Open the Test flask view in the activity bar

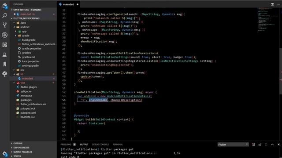pyautogui.click(x=5, y=54)
